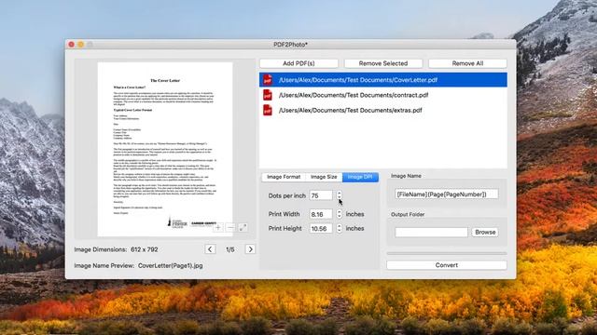This screenshot has height=335, width=597.
Task: Adjust the Print Width stepper arrows
Action: pyautogui.click(x=340, y=214)
